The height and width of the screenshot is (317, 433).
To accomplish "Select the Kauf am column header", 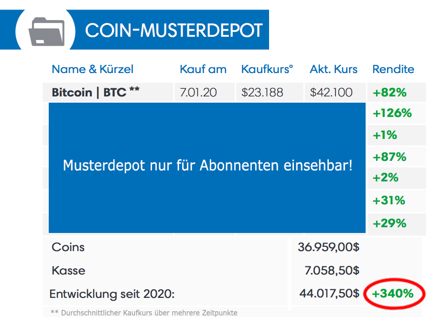I will point(203,69).
